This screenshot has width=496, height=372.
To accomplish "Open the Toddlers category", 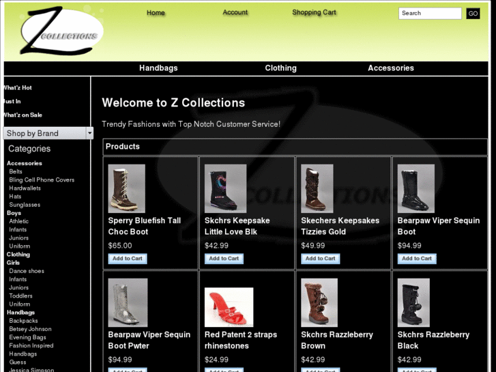I will (x=20, y=296).
